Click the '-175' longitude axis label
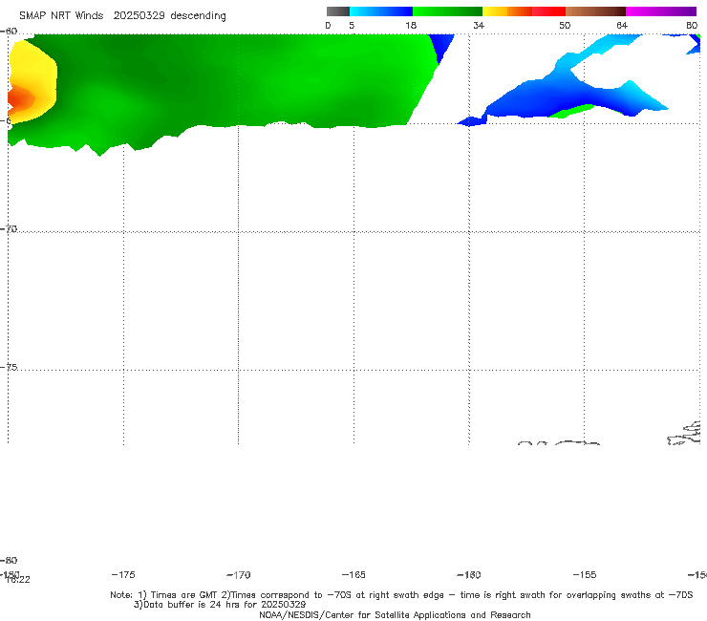Image resolution: width=707 pixels, height=621 pixels. (123, 574)
